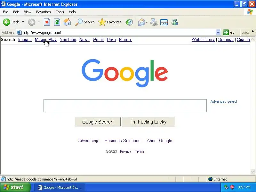Open the View menu
256x192 pixels.
pyautogui.click(x=28, y=12)
